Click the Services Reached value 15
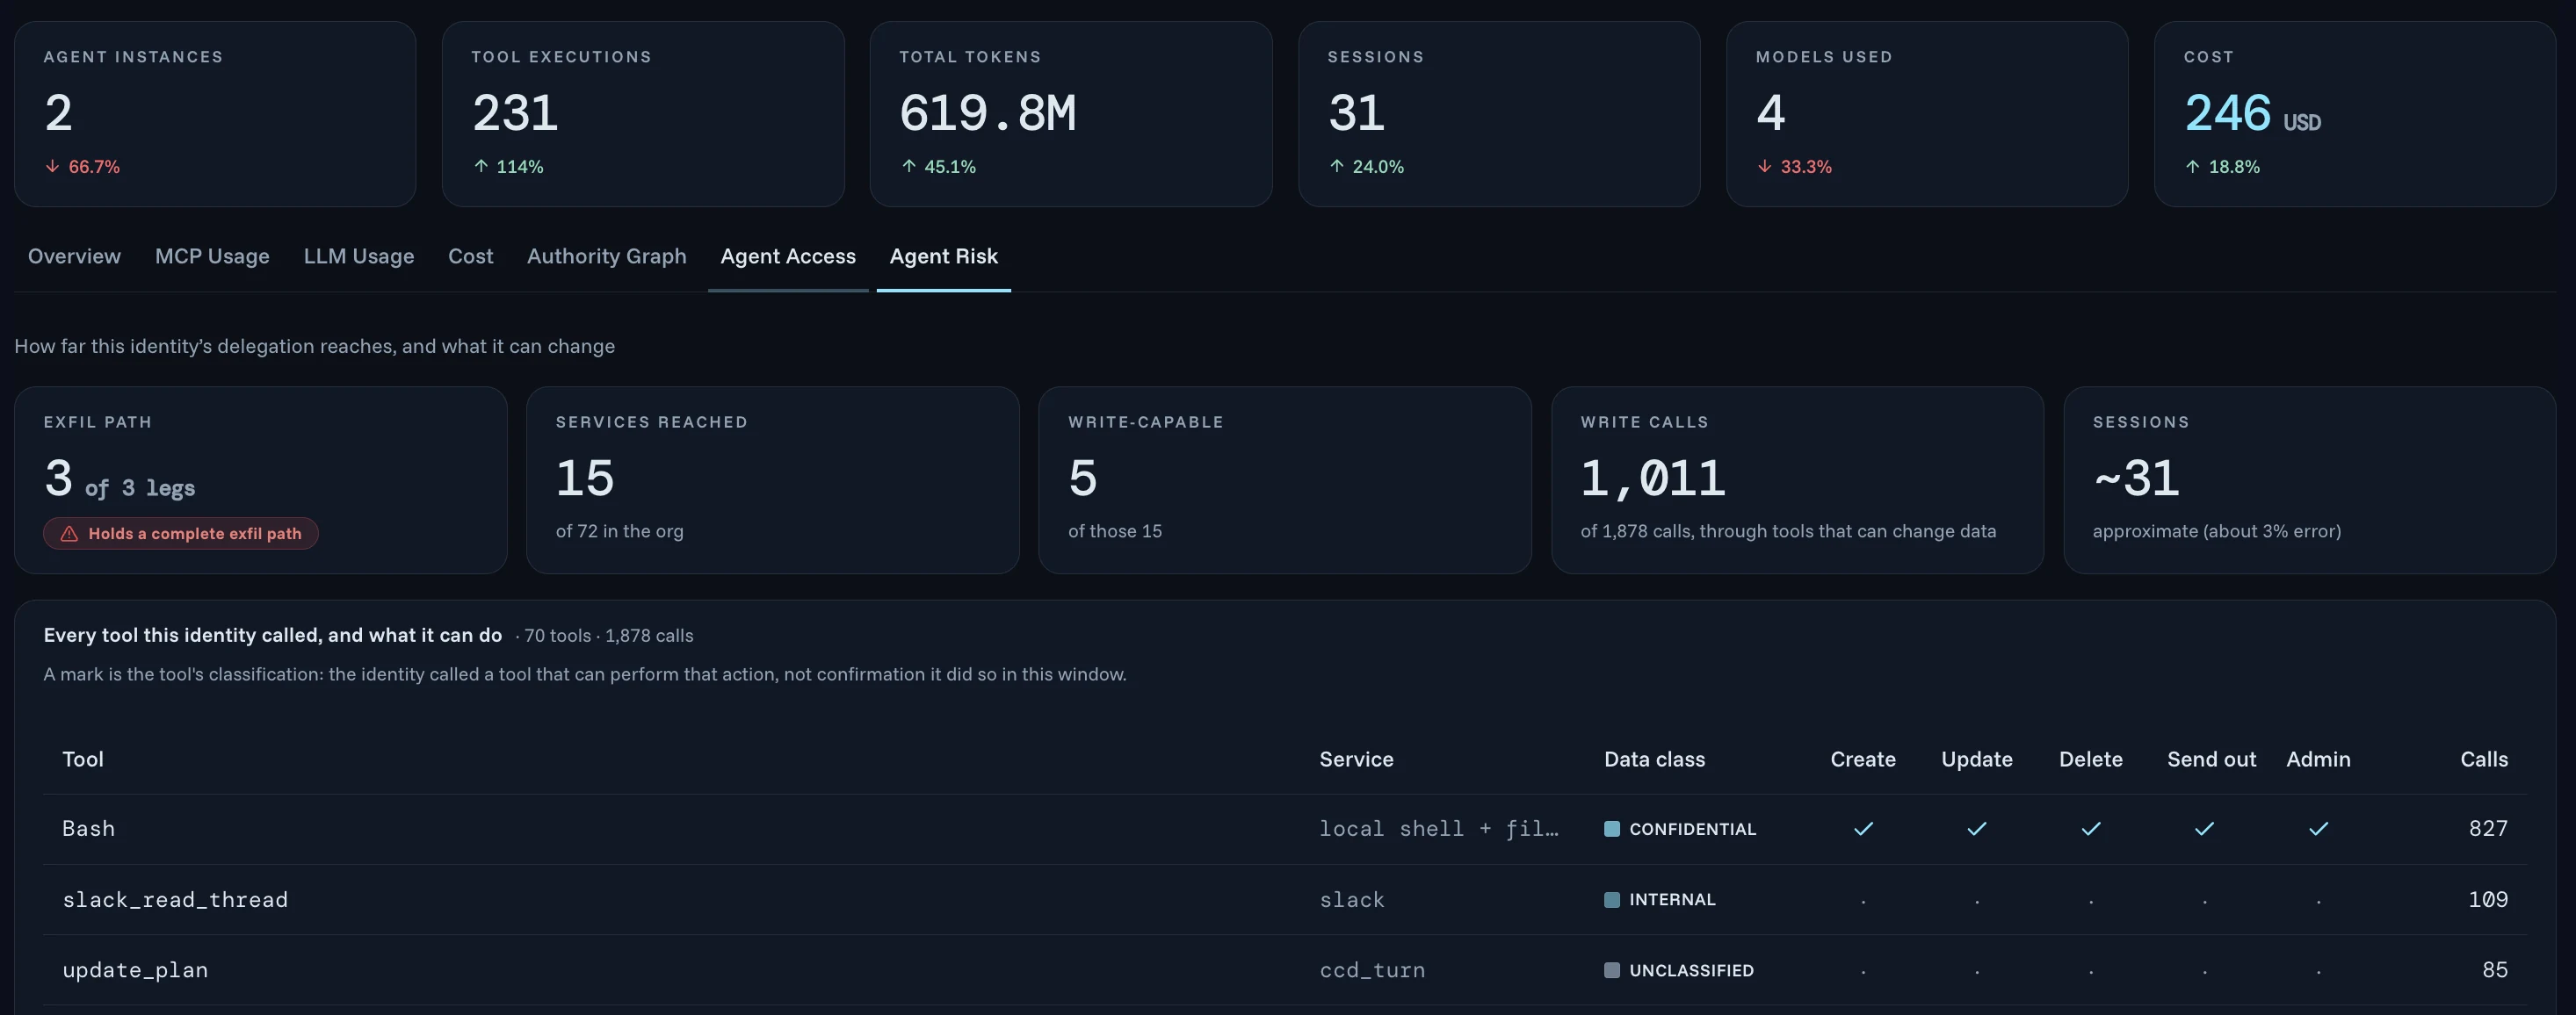Image resolution: width=2576 pixels, height=1015 pixels. 585,479
